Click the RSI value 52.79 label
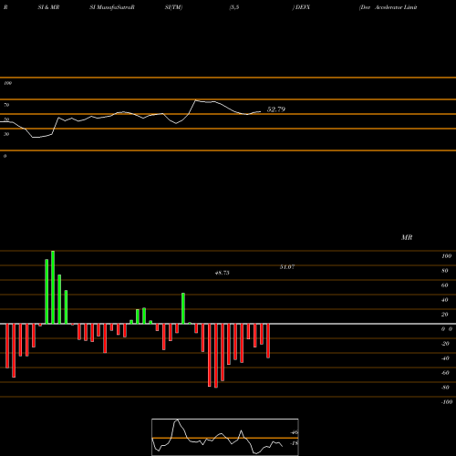Viewport: 456px width, 456px height. (276, 109)
